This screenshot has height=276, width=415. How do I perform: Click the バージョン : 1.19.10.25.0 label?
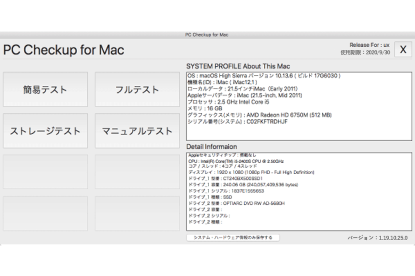378,238
